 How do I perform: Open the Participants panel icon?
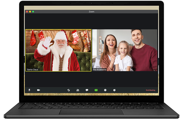[x=78, y=90]
